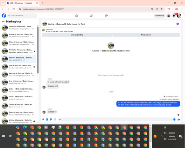Open the Groups icon in top navigation

106,16
